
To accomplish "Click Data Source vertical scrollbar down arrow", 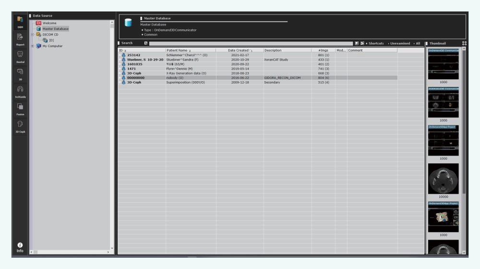I will [112, 248].
